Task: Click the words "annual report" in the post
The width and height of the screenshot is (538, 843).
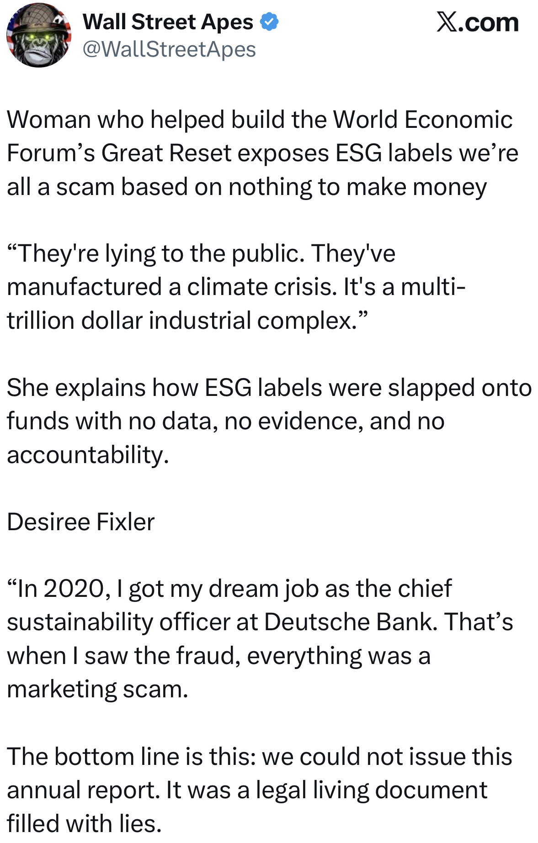Action: (83, 790)
